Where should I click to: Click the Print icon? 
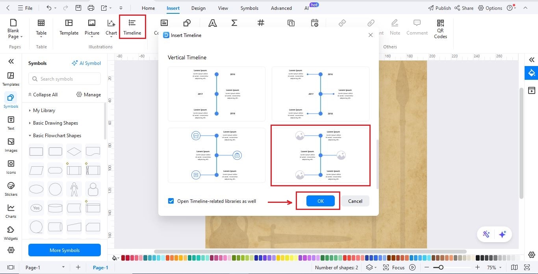(91, 8)
